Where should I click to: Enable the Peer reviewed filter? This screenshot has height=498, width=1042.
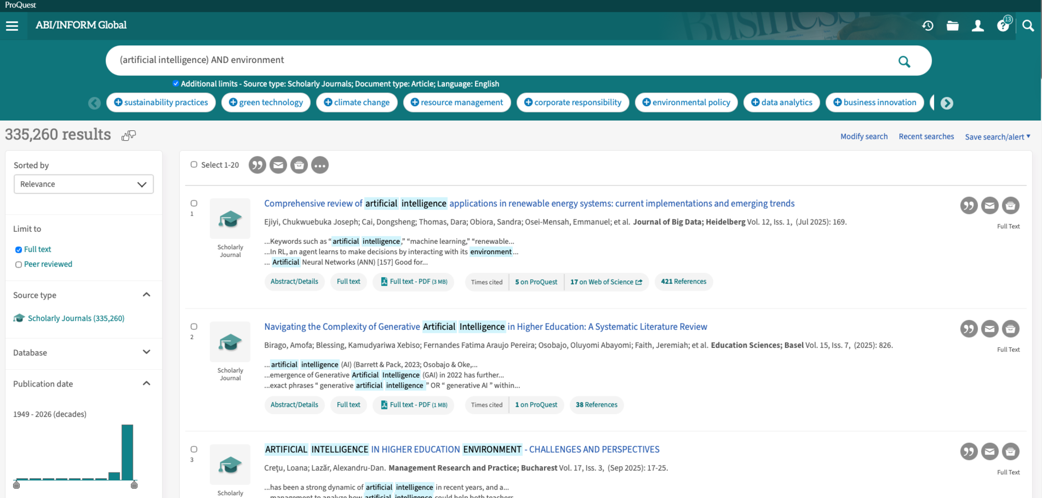click(x=18, y=264)
